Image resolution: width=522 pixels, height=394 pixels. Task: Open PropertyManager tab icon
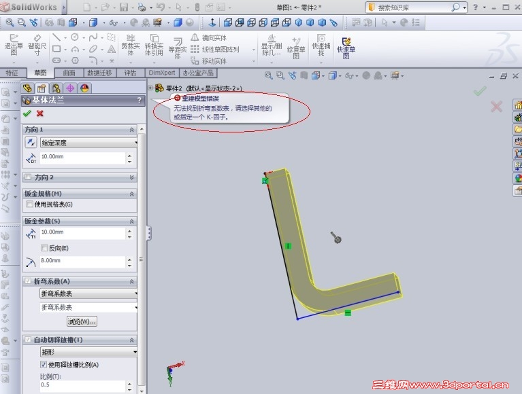[42, 88]
